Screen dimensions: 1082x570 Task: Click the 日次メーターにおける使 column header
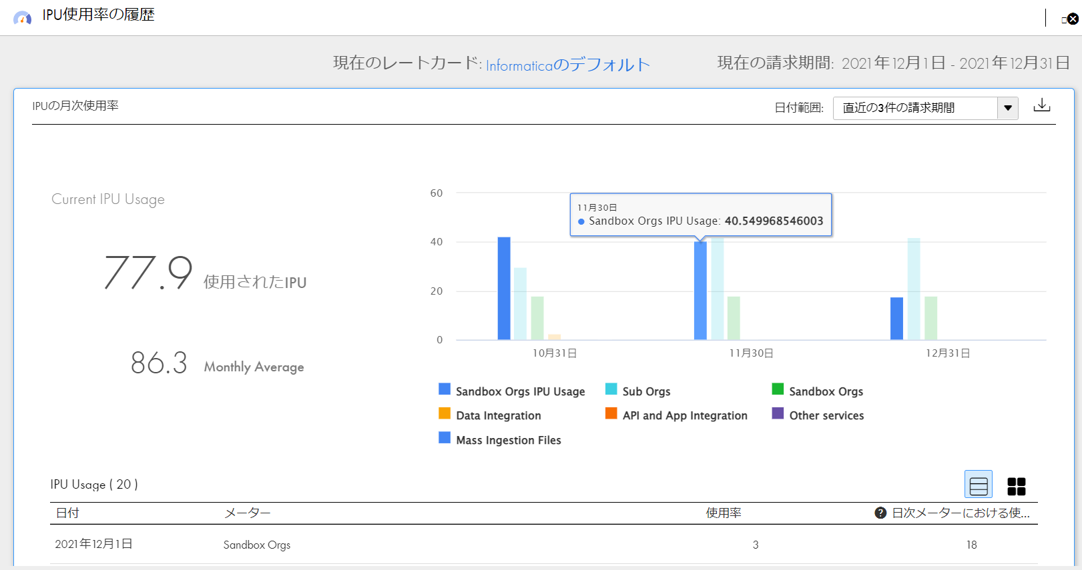pyautogui.click(x=961, y=513)
